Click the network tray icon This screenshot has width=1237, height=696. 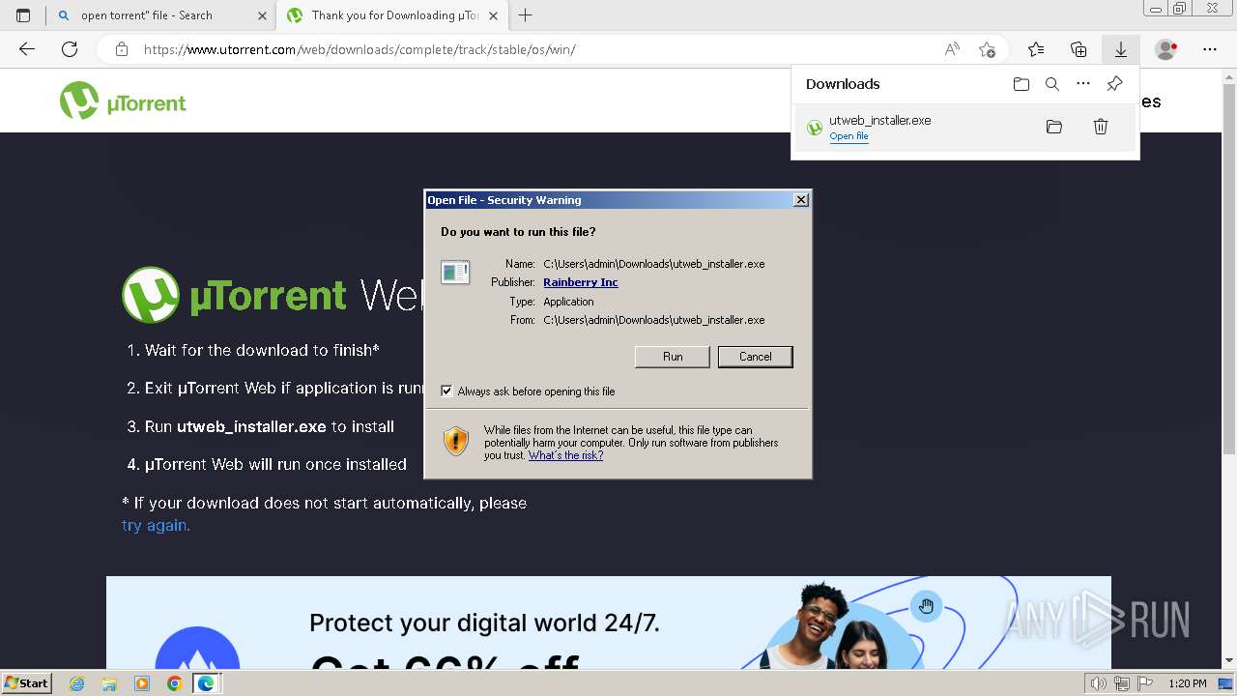[x=1121, y=683]
